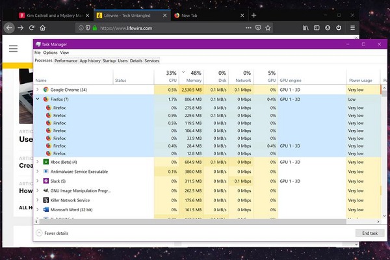Click the End task button
Screen dimensions: 390x260
[x=370, y=233]
